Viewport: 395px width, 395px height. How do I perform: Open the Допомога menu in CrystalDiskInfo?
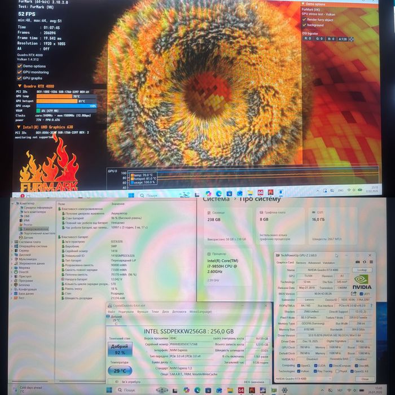click(179, 311)
